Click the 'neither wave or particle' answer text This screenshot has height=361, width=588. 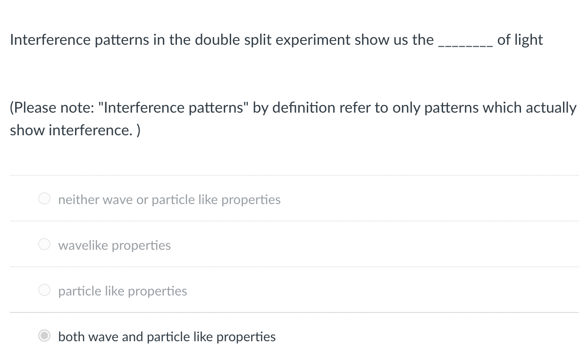pos(169,199)
